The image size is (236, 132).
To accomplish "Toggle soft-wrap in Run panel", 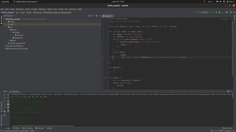I will (8, 101).
